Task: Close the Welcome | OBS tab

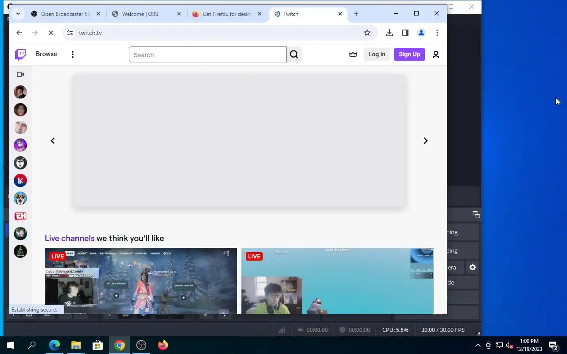Action: pos(179,14)
